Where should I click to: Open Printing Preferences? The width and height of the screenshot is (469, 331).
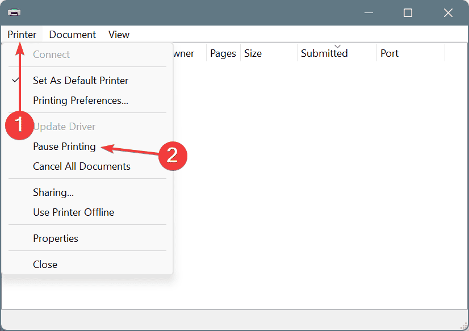coord(87,100)
